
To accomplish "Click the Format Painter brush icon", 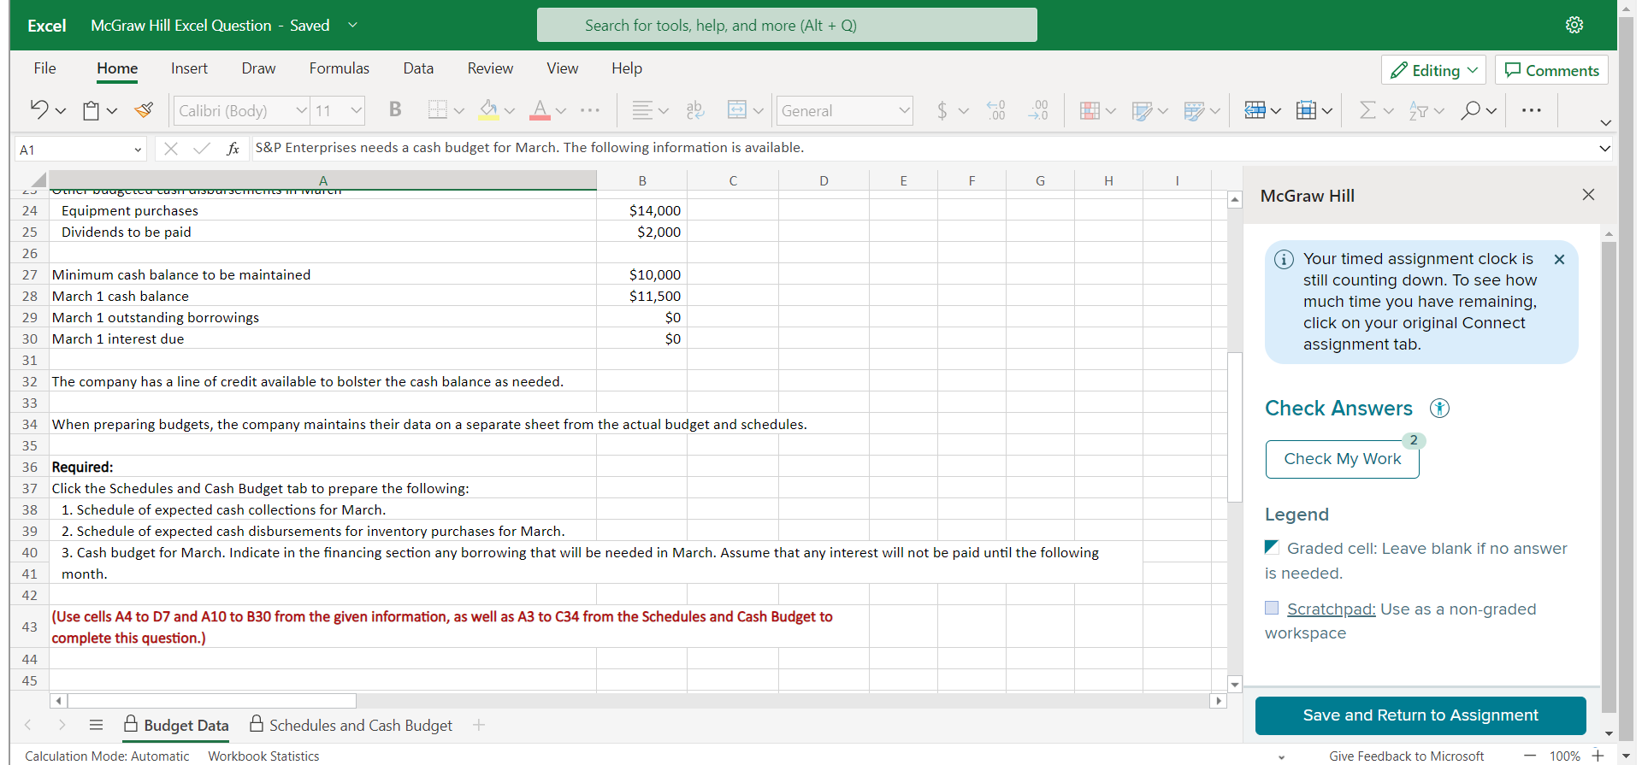I will point(145,109).
